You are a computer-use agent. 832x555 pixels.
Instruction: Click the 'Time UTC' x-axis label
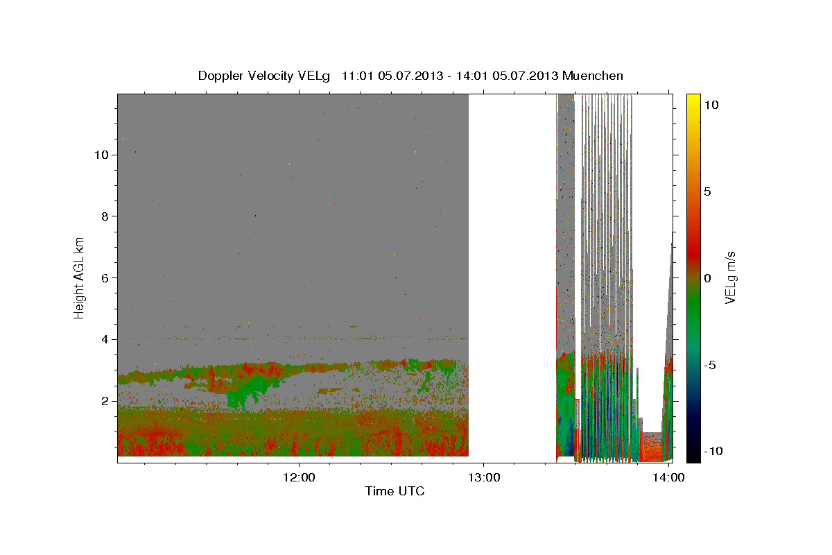pyautogui.click(x=395, y=491)
